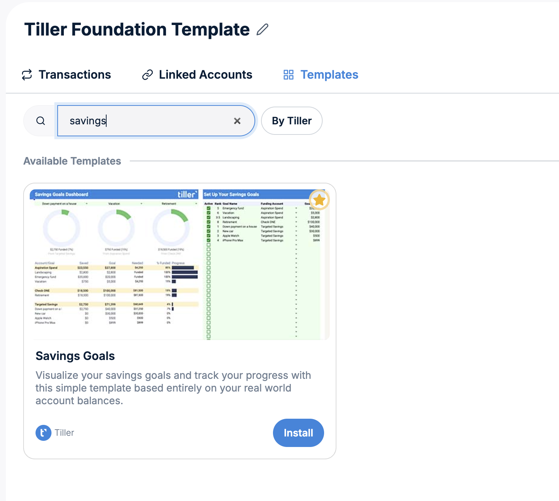Click the Tiller Foundation Template title

click(137, 29)
